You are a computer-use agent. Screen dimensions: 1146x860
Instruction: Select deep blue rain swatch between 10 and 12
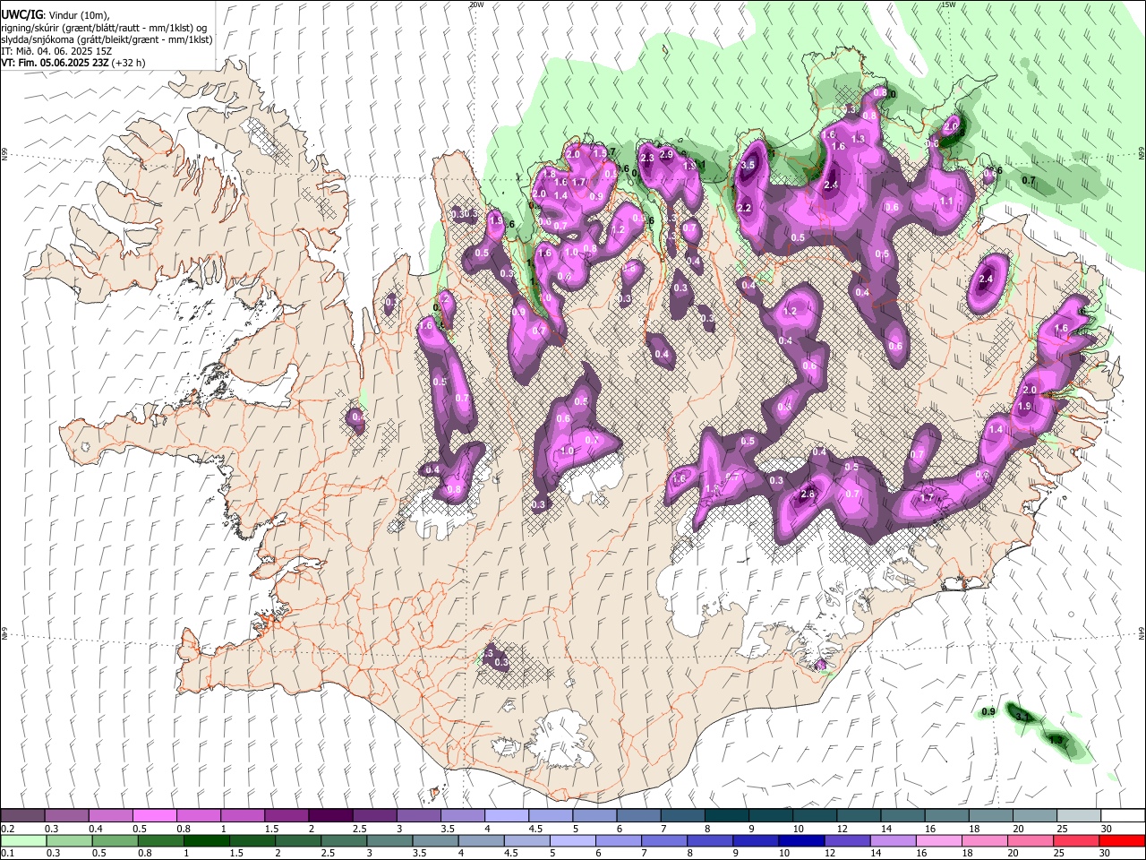point(803,840)
